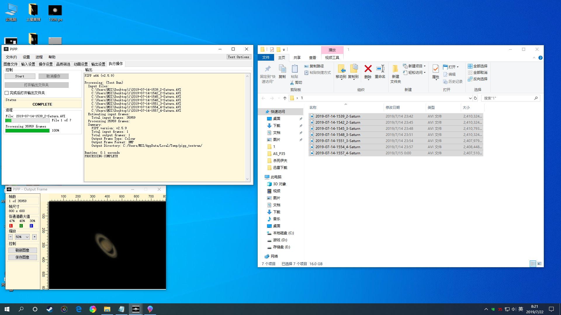Show hidden system tray icons chevron
Screen dimensions: 561x315
tap(486, 309)
